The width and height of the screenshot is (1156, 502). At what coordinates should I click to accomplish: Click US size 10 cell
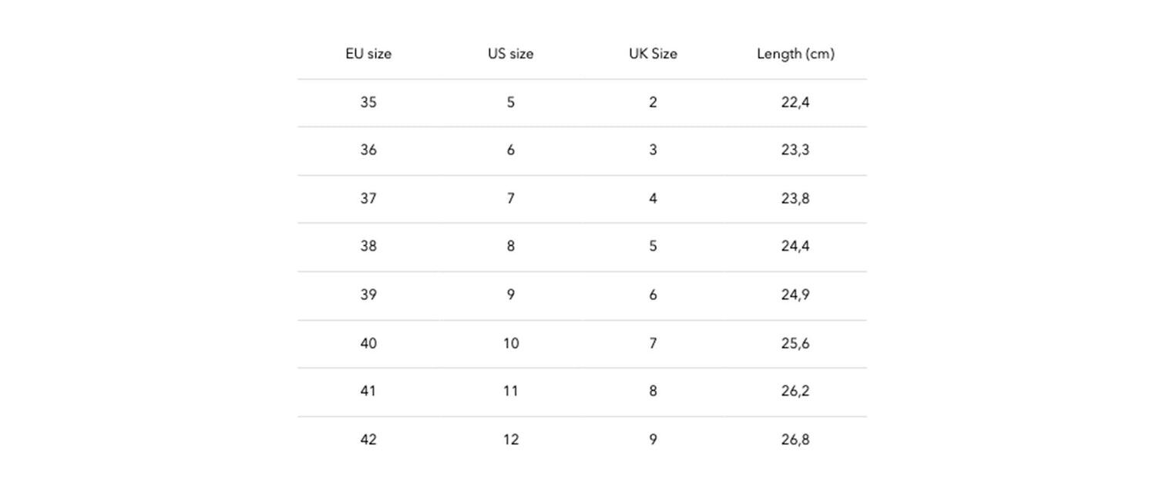511,343
